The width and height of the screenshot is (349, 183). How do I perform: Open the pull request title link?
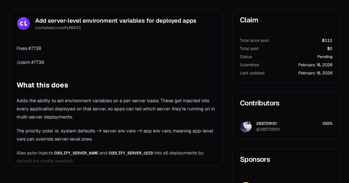[116, 21]
